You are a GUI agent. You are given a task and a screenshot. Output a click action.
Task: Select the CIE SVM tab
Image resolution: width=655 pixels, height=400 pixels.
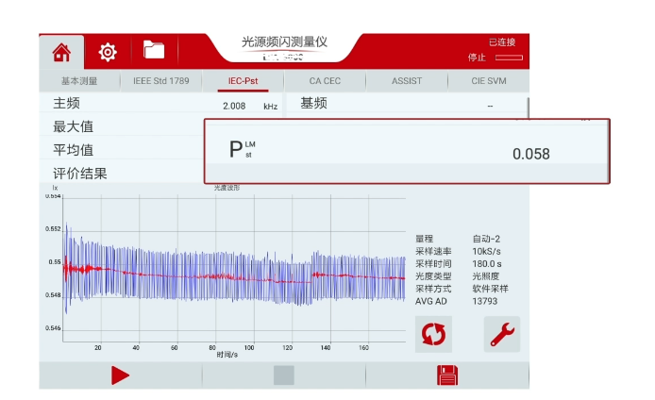click(489, 81)
